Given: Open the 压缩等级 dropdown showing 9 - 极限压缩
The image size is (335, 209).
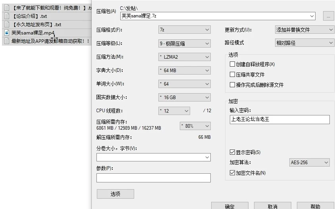Looking at the screenshot, I should (x=185, y=44).
